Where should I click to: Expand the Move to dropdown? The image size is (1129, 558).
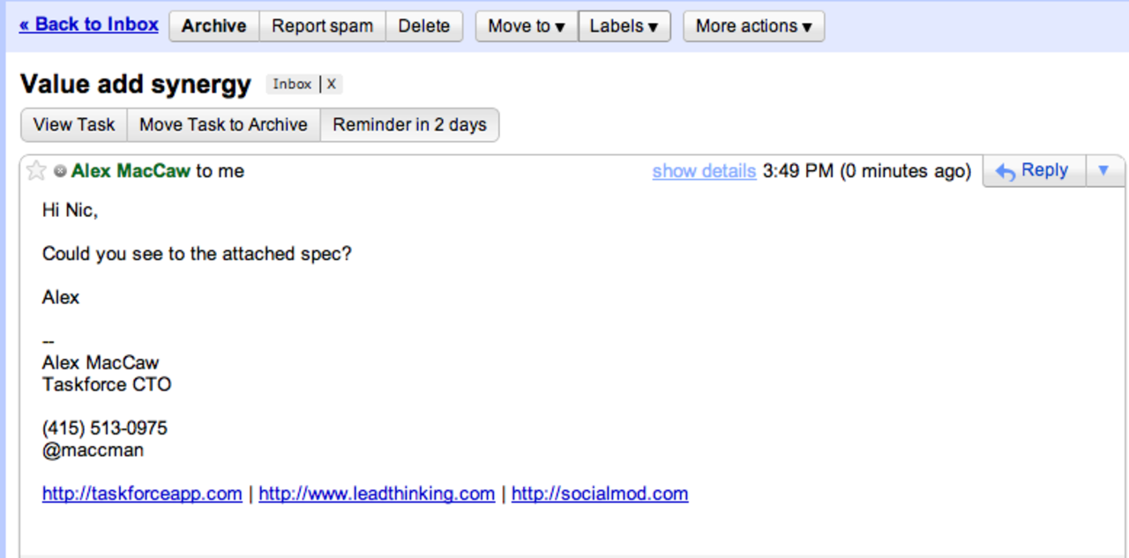point(527,26)
